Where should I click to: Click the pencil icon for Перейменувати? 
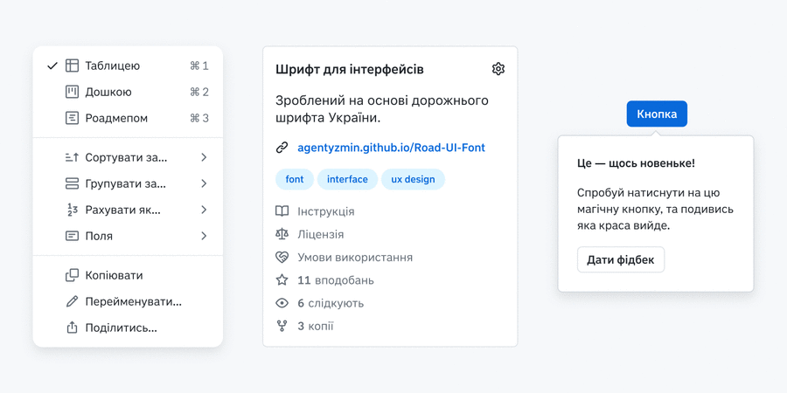(x=72, y=301)
